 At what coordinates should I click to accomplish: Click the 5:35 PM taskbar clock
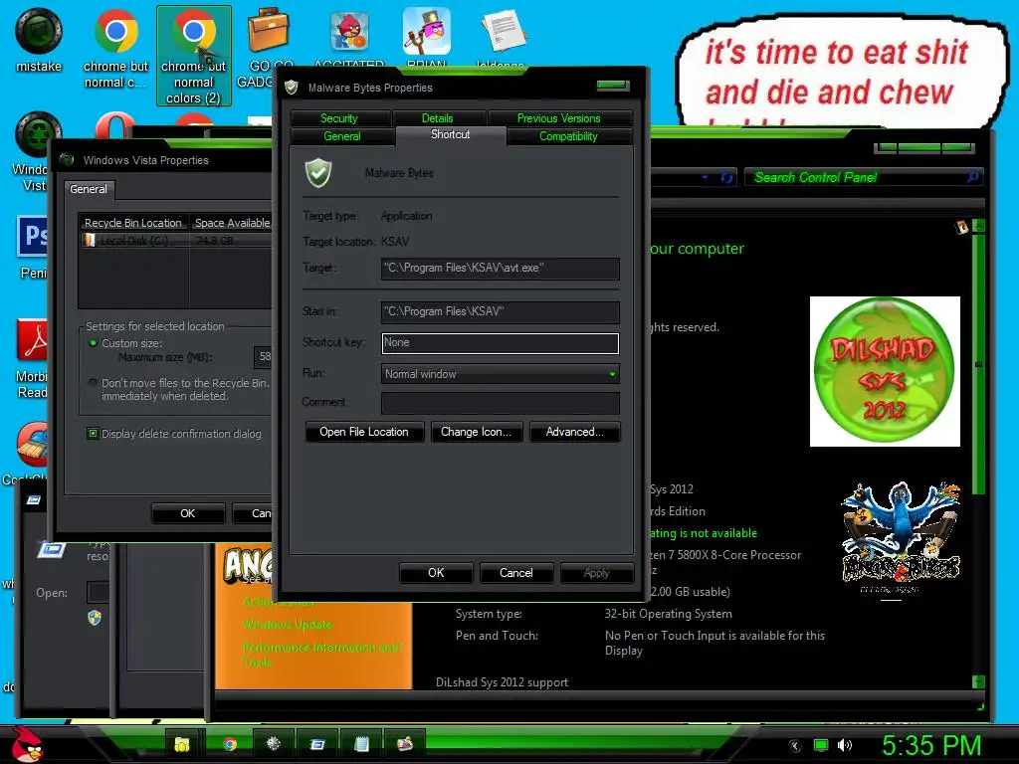point(931,745)
